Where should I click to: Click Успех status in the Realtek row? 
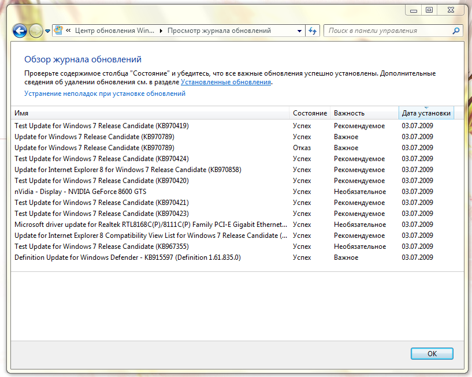[302, 225]
